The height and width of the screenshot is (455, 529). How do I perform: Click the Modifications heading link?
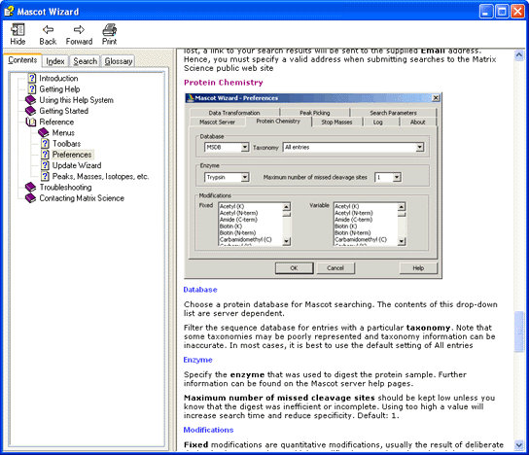(x=208, y=430)
